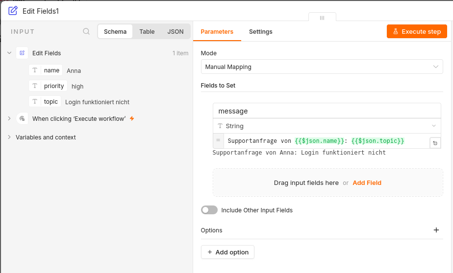Open the input search magnifier
The height and width of the screenshot is (273, 453).
coord(86,31)
